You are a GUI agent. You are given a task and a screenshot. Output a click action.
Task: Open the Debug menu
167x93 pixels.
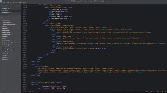point(21,3)
